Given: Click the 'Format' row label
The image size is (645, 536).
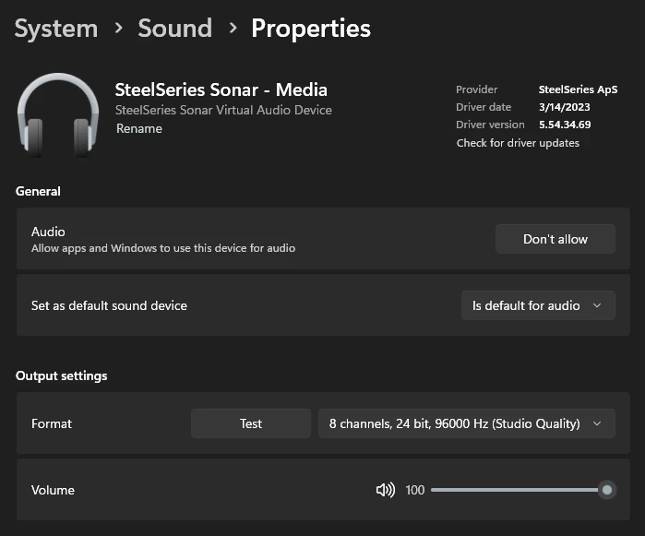Looking at the screenshot, I should [52, 423].
